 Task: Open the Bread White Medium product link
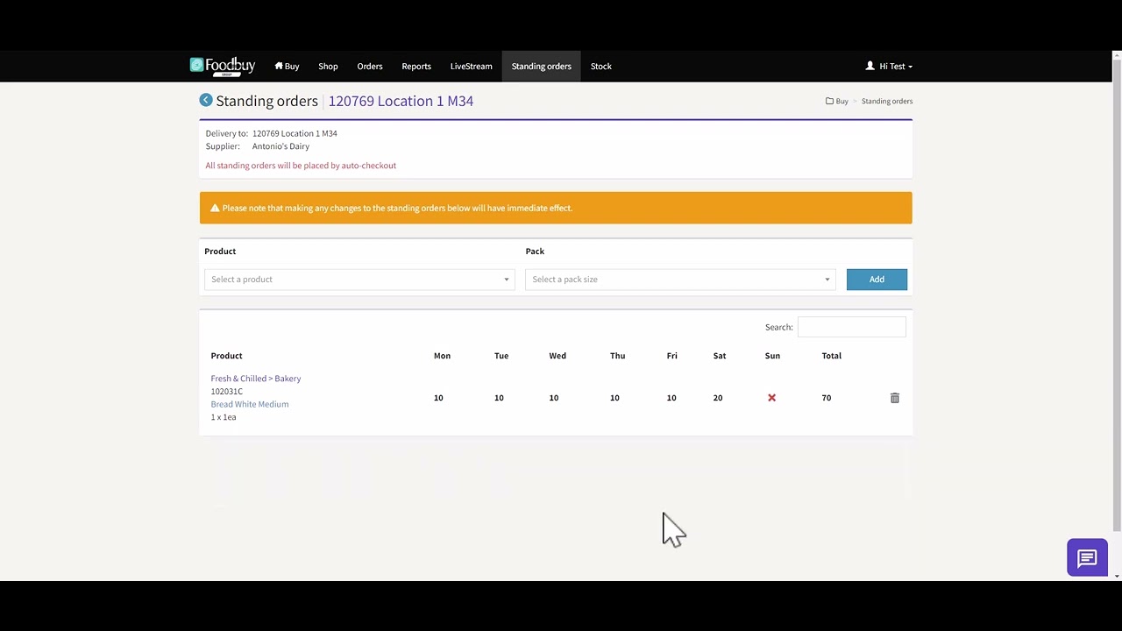click(250, 404)
